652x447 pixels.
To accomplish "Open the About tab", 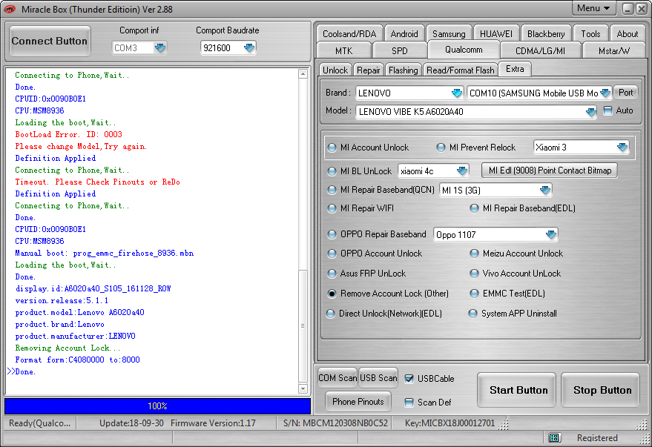I will [627, 33].
